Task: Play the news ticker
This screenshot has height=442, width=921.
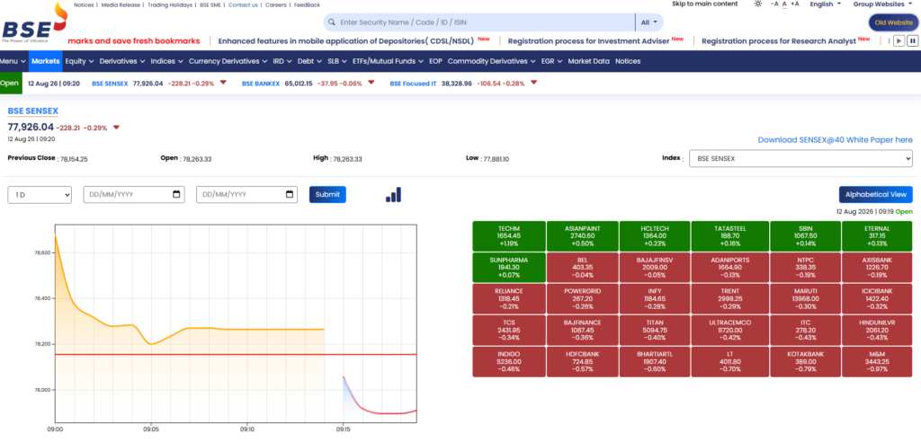Action: [899, 41]
